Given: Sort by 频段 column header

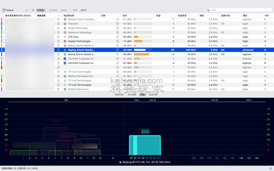Looking at the screenshot, I should (x=202, y=15).
